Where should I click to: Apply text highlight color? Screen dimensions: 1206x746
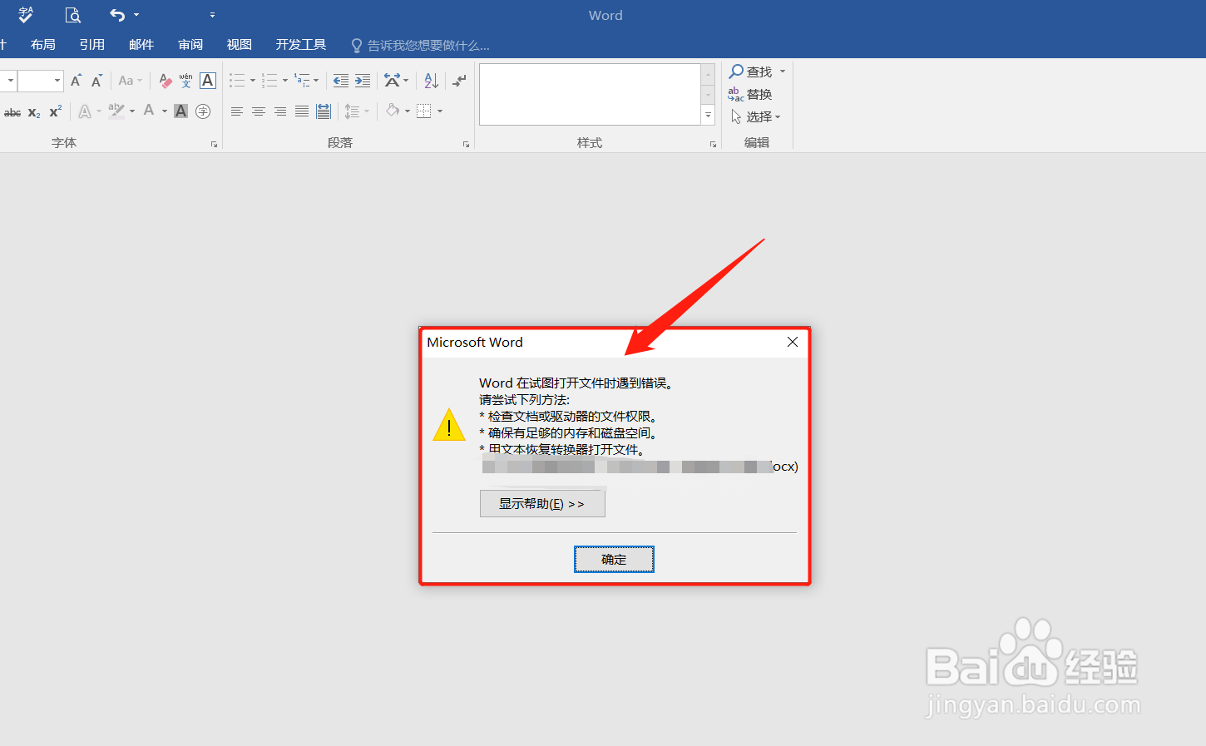pos(116,111)
